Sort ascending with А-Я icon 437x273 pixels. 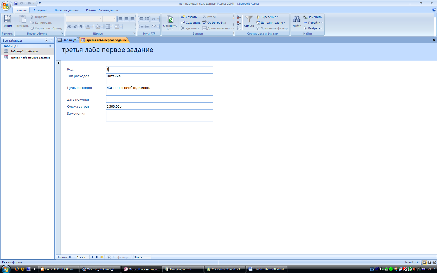[239, 17]
